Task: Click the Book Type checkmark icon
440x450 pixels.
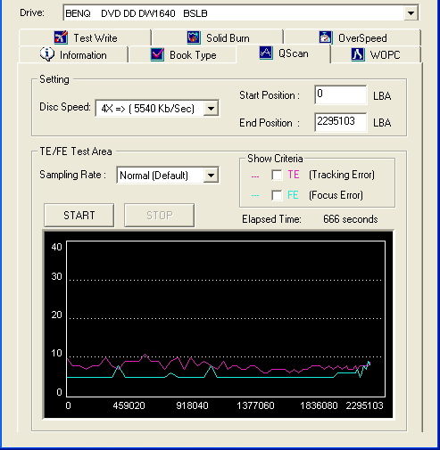Action: [x=157, y=54]
